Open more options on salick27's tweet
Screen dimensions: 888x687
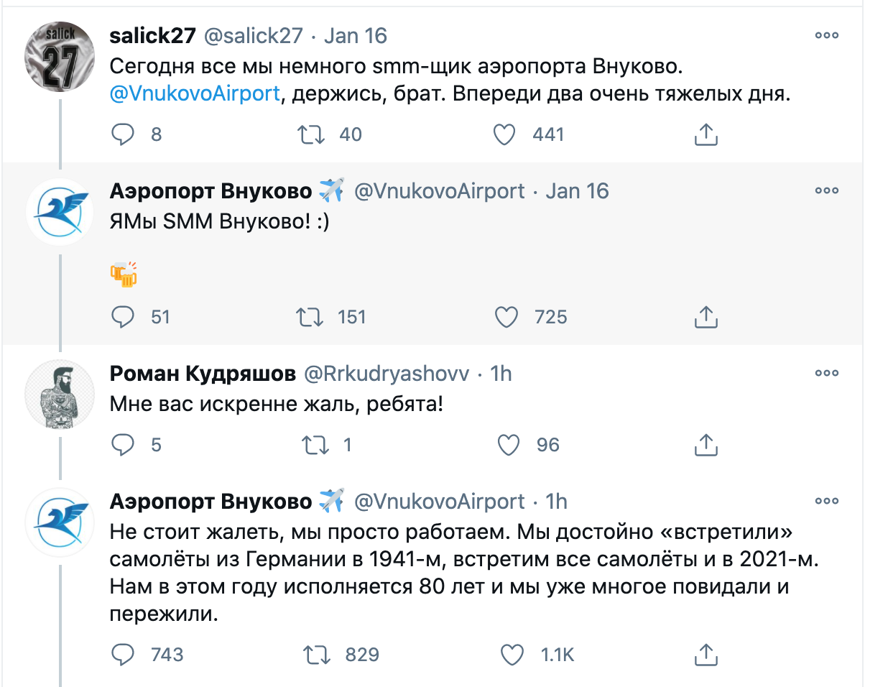coord(827,35)
